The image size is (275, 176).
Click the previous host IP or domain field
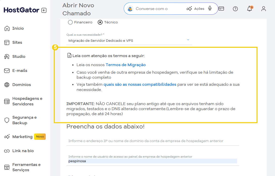tap(153, 141)
